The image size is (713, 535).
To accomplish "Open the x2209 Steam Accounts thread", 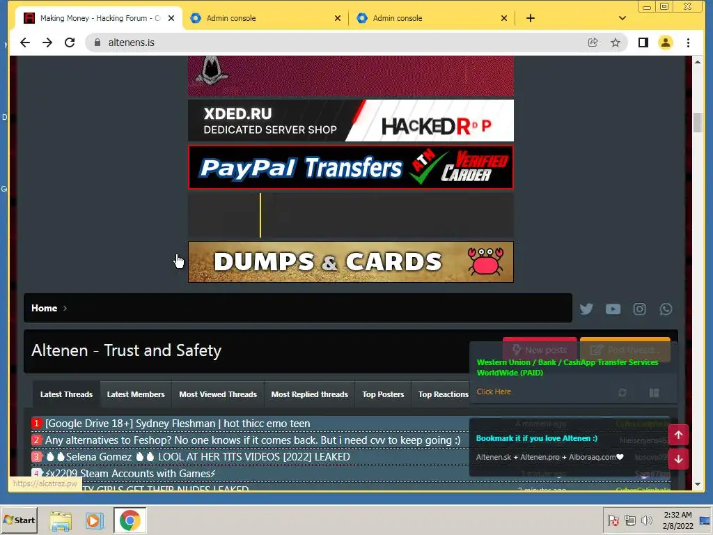I will point(130,474).
